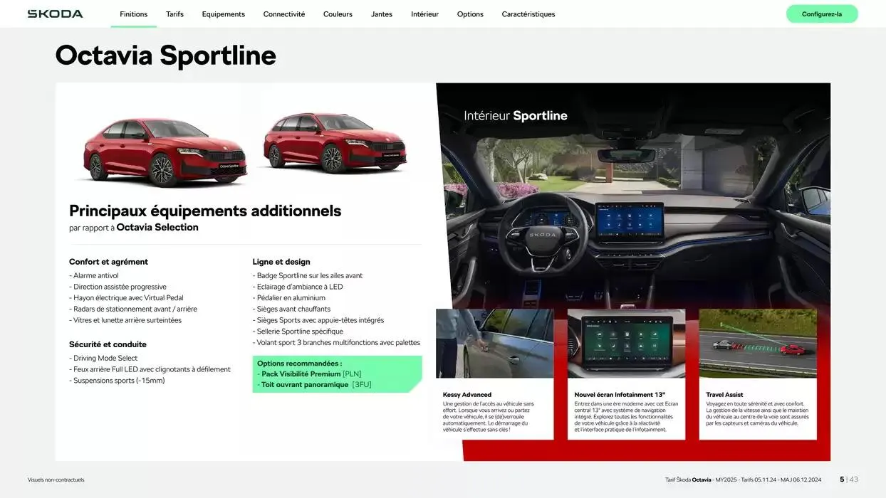This screenshot has height=498, width=886.
Task: Click the red Octavia sedan image
Action: (164, 152)
